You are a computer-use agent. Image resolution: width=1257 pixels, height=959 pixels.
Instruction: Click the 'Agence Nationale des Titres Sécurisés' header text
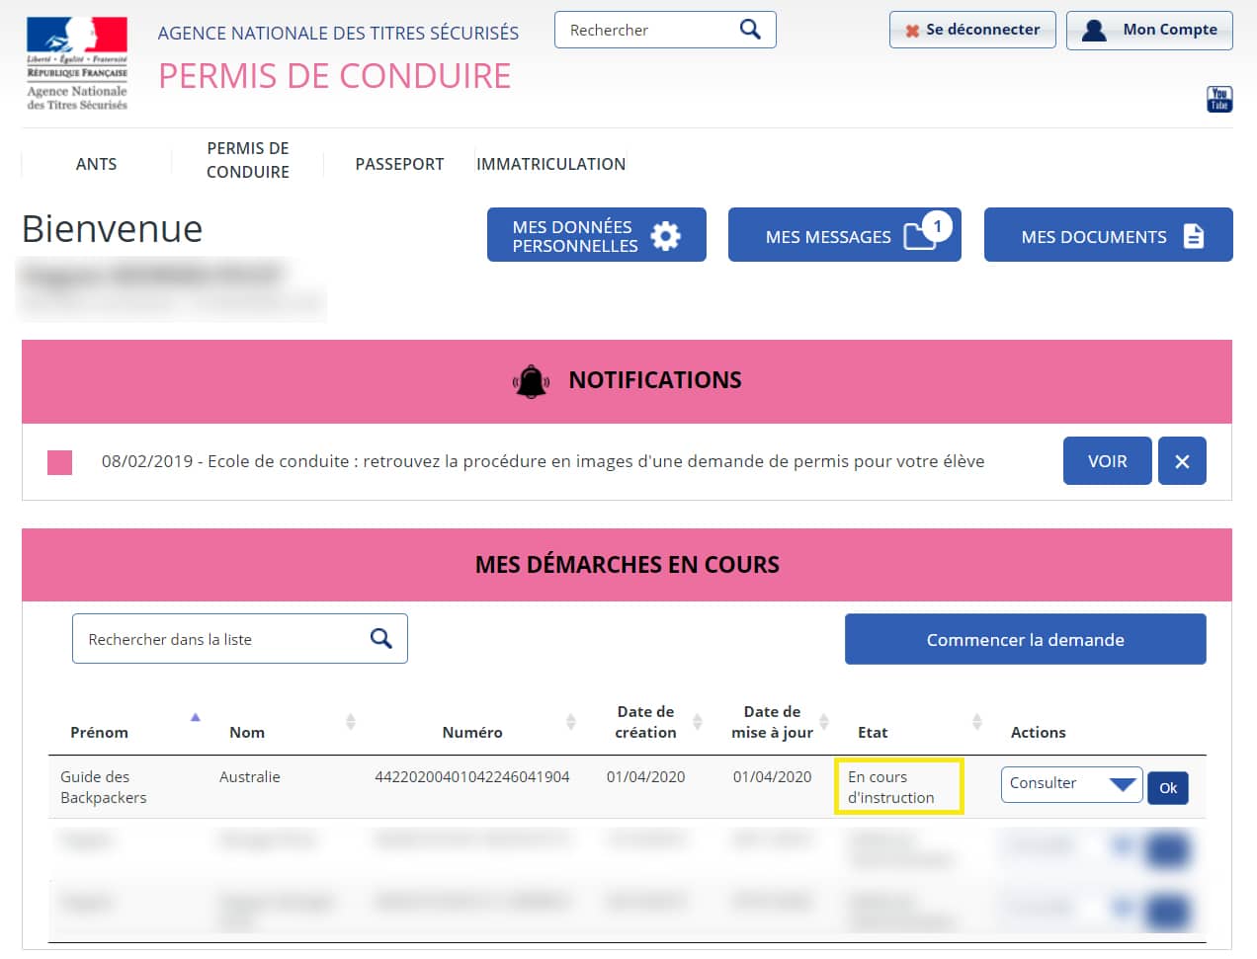338,34
